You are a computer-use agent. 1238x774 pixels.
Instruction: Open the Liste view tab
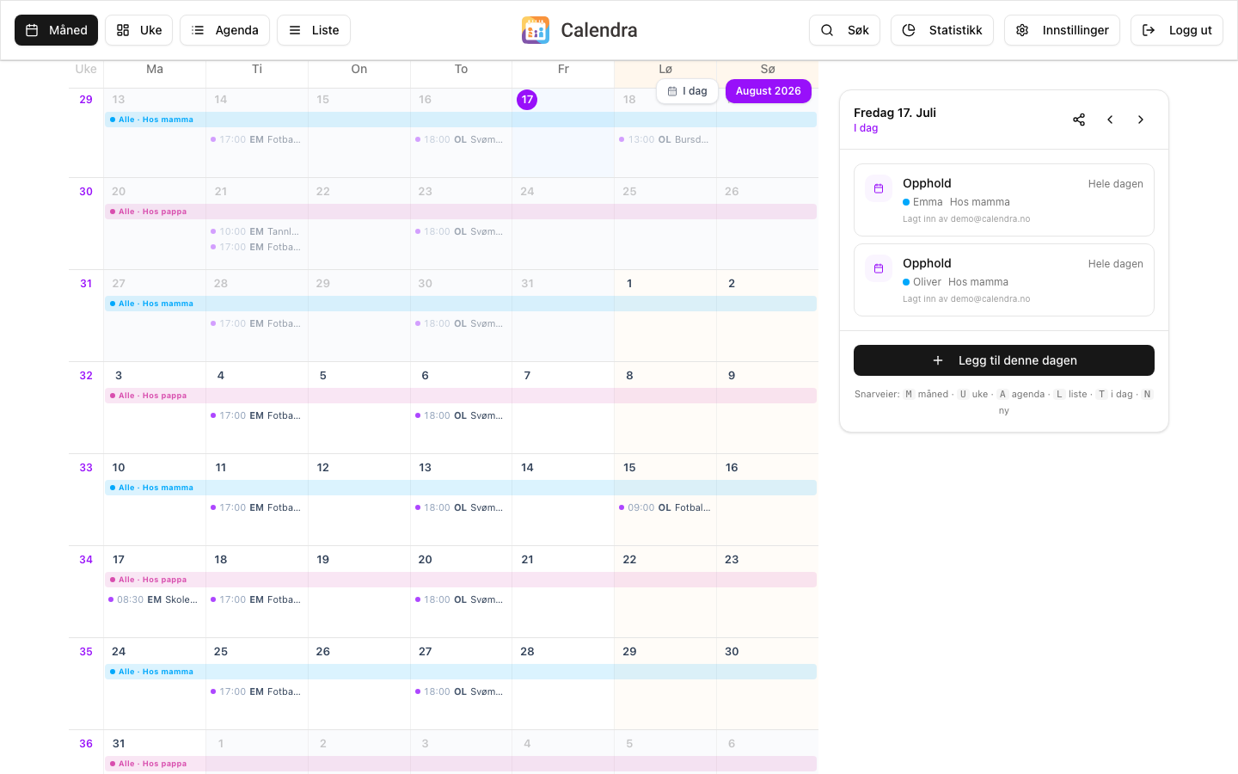point(314,30)
